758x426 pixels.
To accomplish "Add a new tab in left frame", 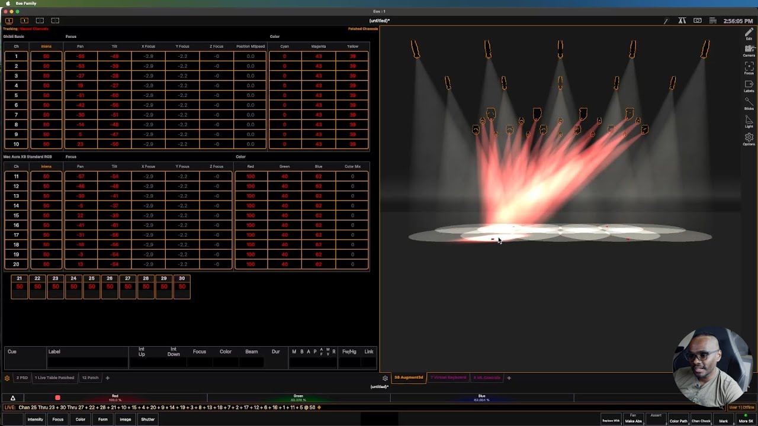I will pos(107,377).
